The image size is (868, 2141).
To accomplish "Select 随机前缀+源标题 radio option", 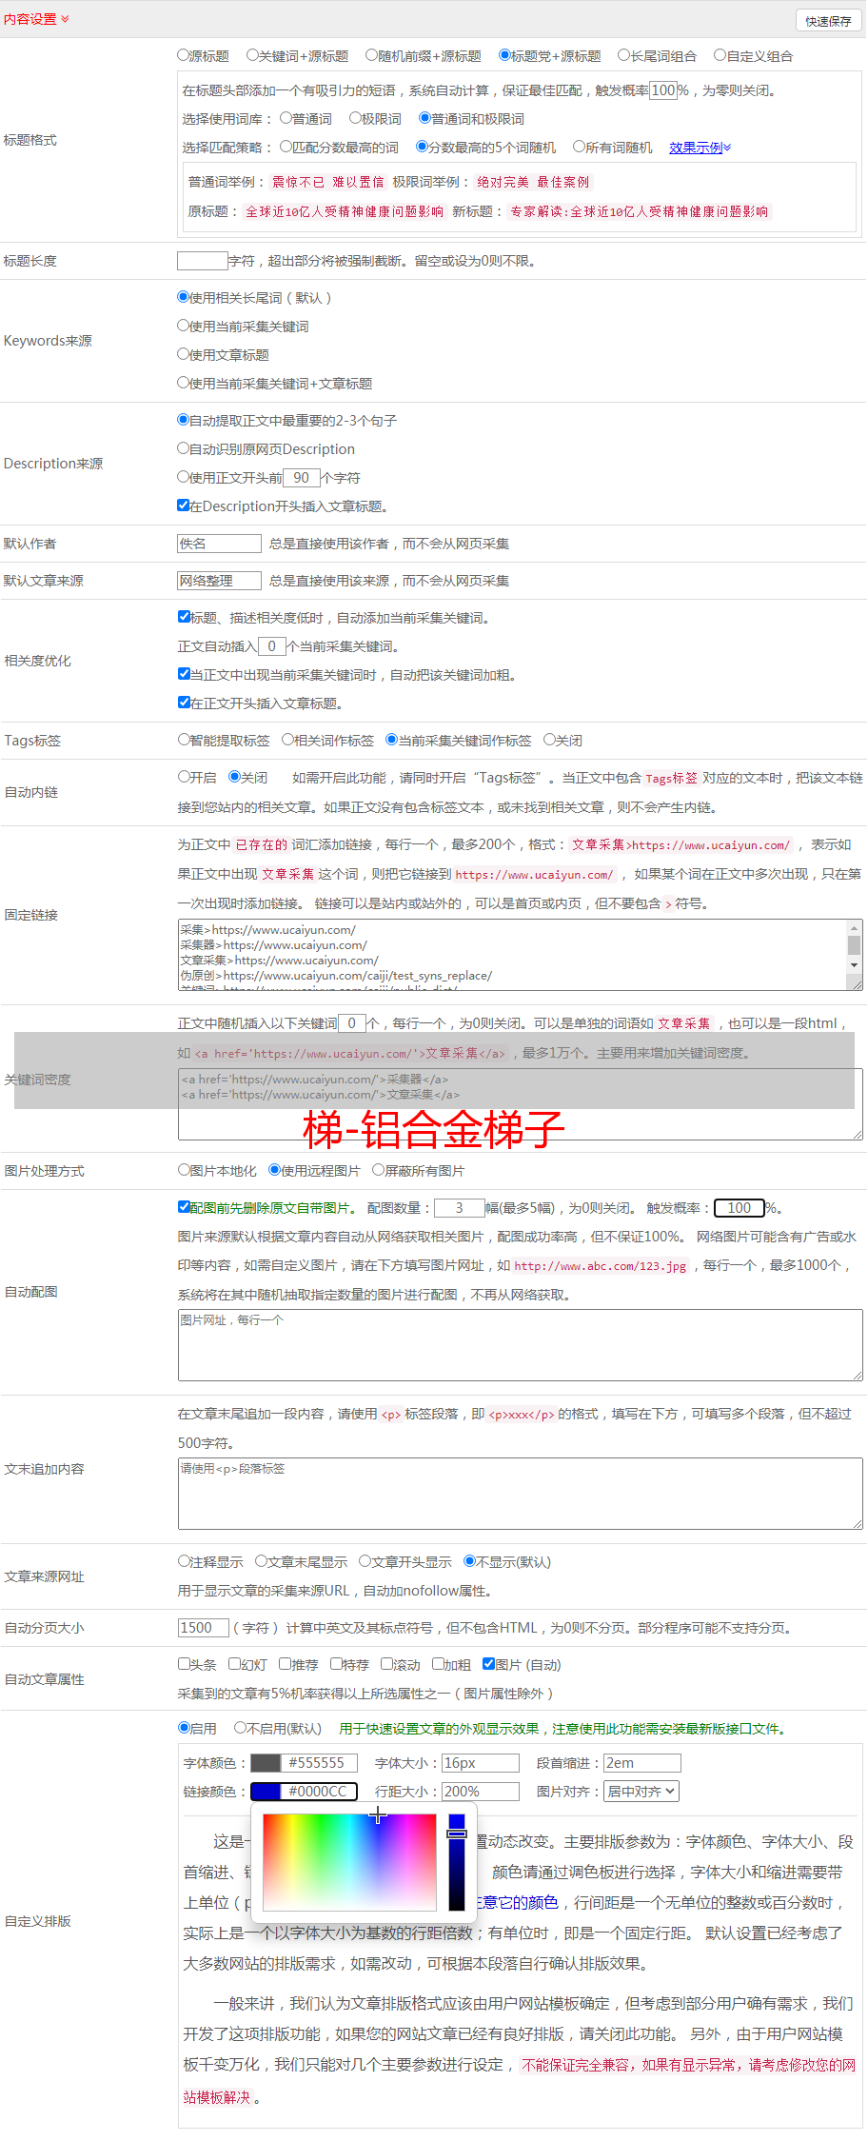I will (371, 55).
